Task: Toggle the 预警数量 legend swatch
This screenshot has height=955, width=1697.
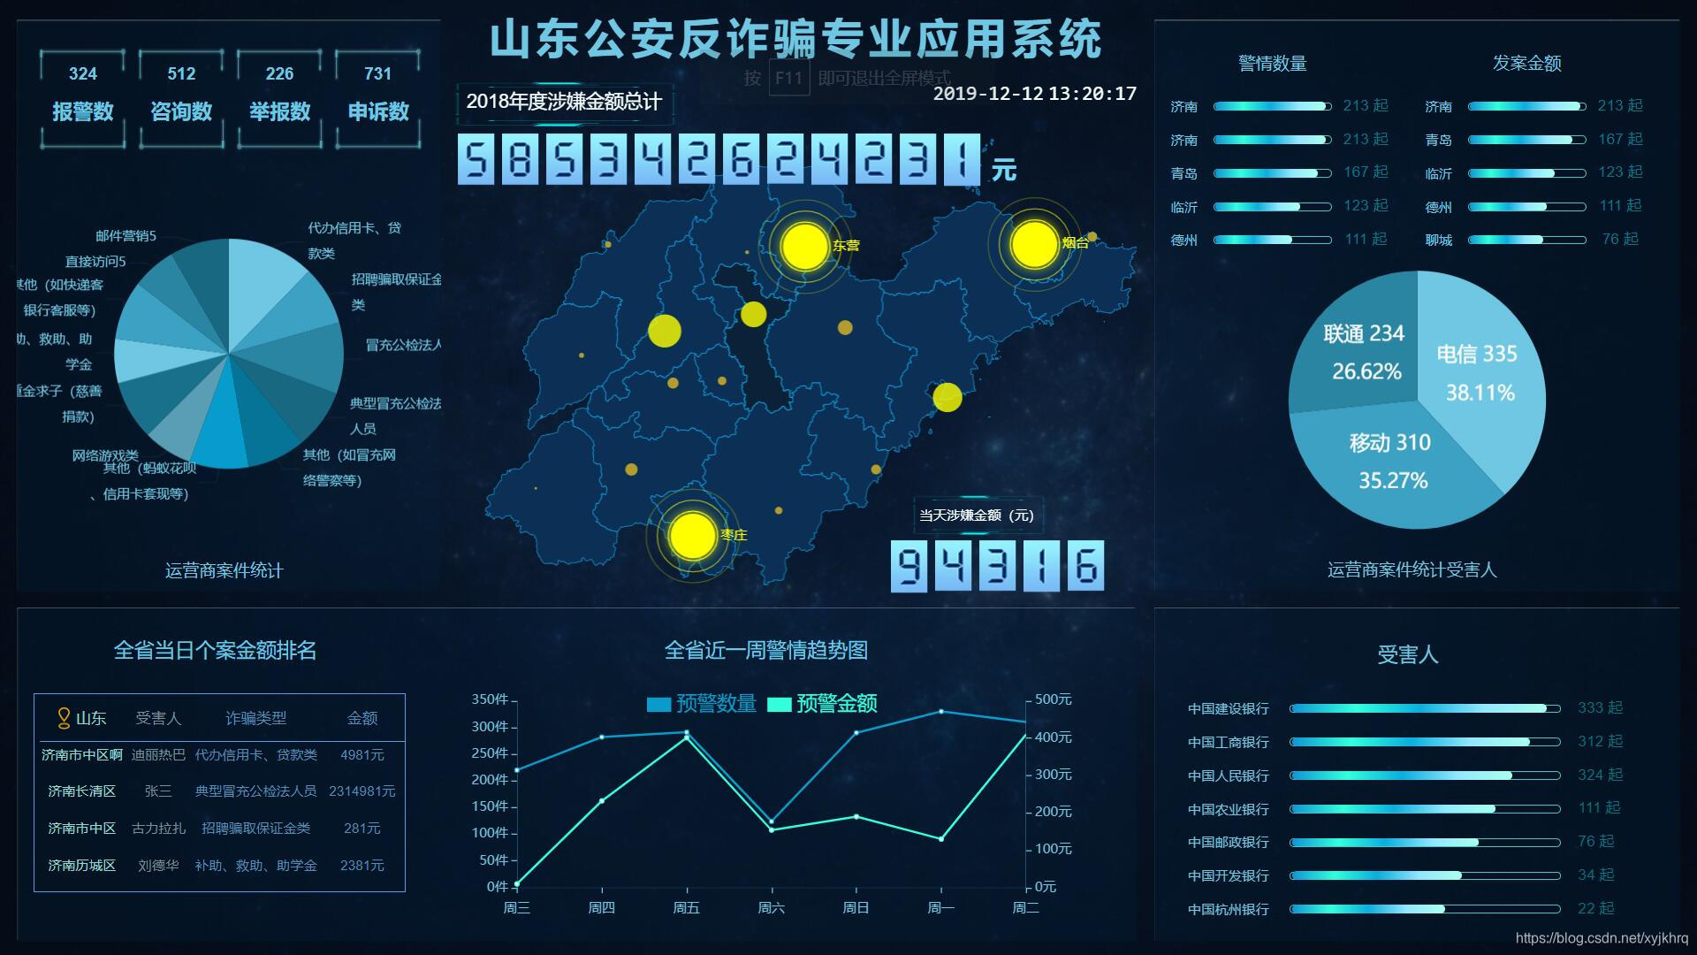Action: pyautogui.click(x=658, y=705)
